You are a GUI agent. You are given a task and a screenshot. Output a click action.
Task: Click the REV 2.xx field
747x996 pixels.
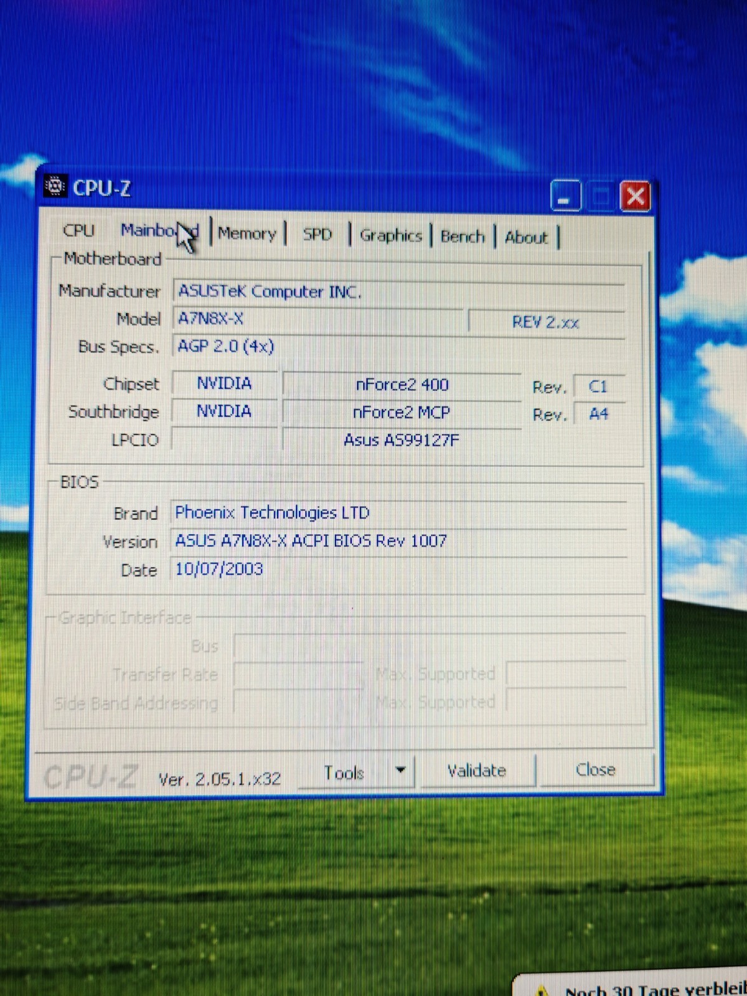[x=546, y=322]
